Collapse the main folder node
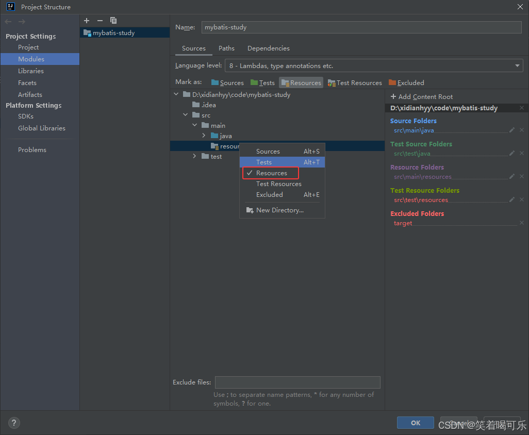The height and width of the screenshot is (435, 529). (x=195, y=125)
